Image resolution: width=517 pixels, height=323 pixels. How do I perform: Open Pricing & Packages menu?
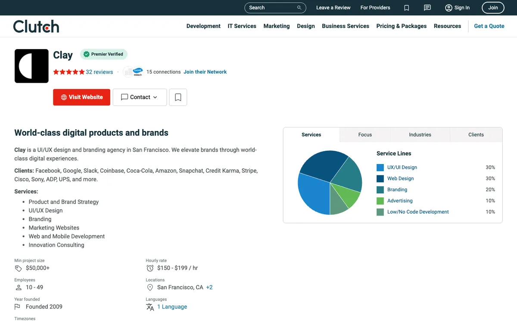[x=402, y=26]
